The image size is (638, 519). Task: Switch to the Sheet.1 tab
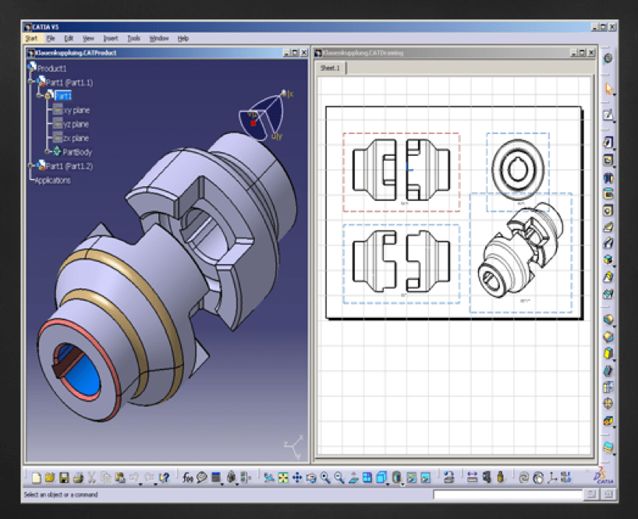tap(330, 68)
